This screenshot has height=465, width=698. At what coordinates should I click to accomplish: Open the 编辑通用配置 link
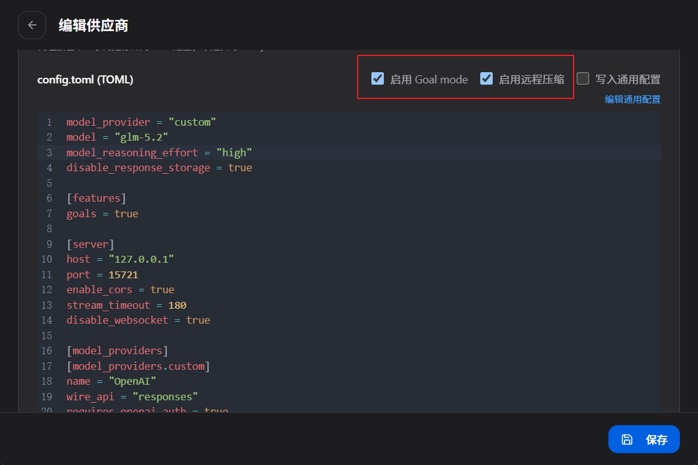(632, 100)
